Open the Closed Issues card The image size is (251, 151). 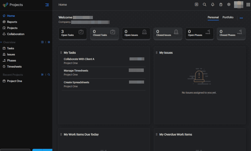click(x=168, y=33)
